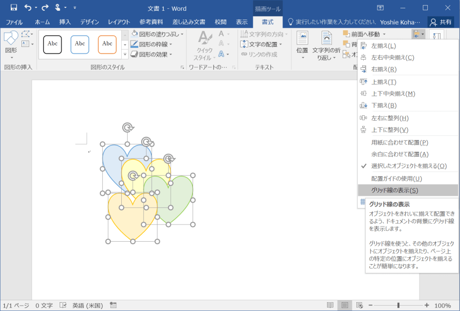Undo the last action

(28, 8)
